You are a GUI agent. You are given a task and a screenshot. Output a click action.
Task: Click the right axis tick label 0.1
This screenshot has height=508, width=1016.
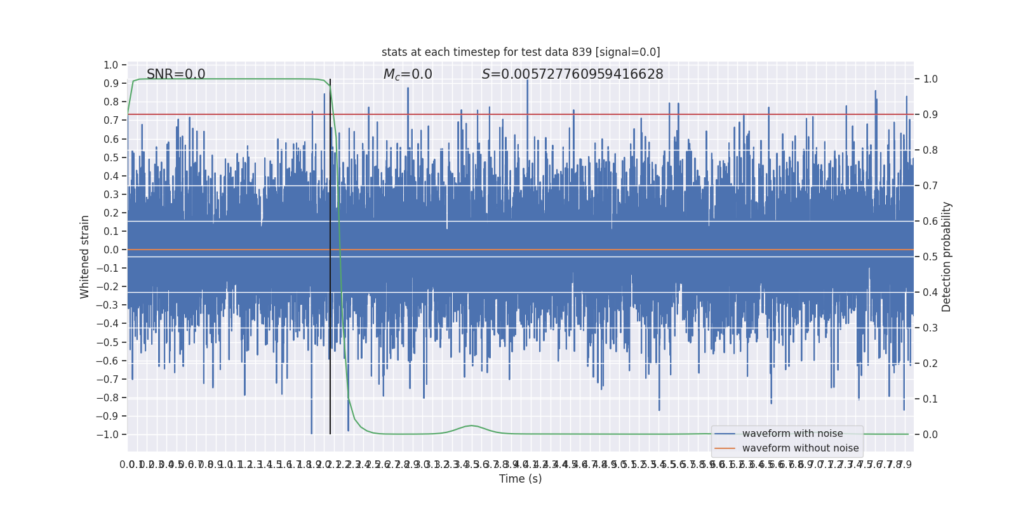pos(930,399)
